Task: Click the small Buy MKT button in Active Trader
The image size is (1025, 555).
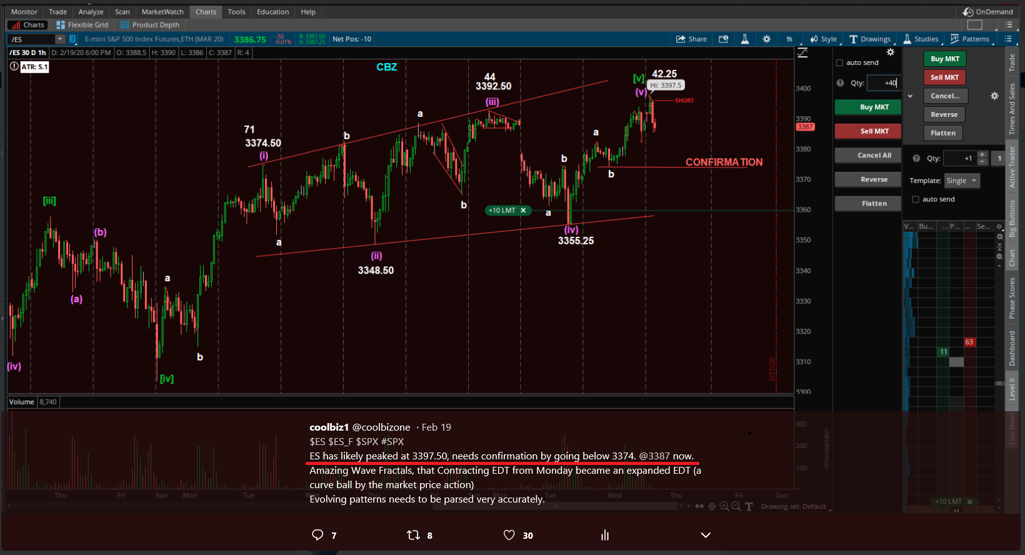Action: (944, 59)
